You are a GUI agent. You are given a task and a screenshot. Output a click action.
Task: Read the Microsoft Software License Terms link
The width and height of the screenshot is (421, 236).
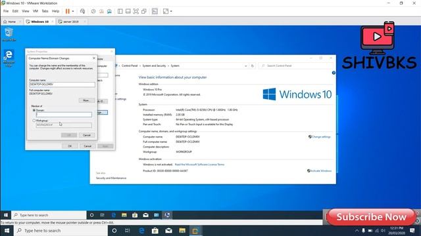(x=199, y=165)
